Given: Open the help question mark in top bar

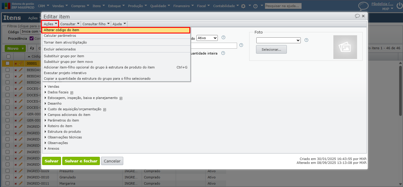Looking at the screenshot, I should [x=255, y=6].
